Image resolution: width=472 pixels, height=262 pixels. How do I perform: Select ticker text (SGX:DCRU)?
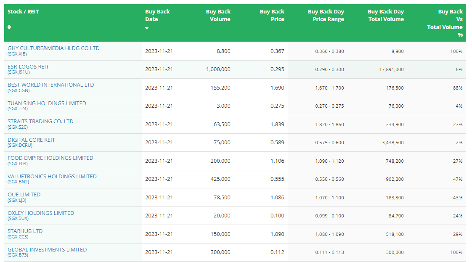20,145
